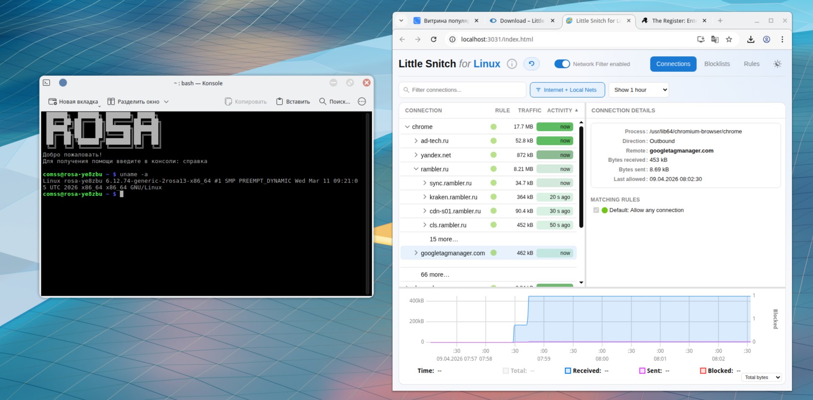This screenshot has width=813, height=400.
Task: Expand the ad-tech.ru connection entry
Action: click(x=416, y=141)
